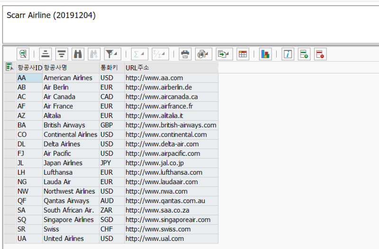Open the Total sigma dropdown

point(139,54)
